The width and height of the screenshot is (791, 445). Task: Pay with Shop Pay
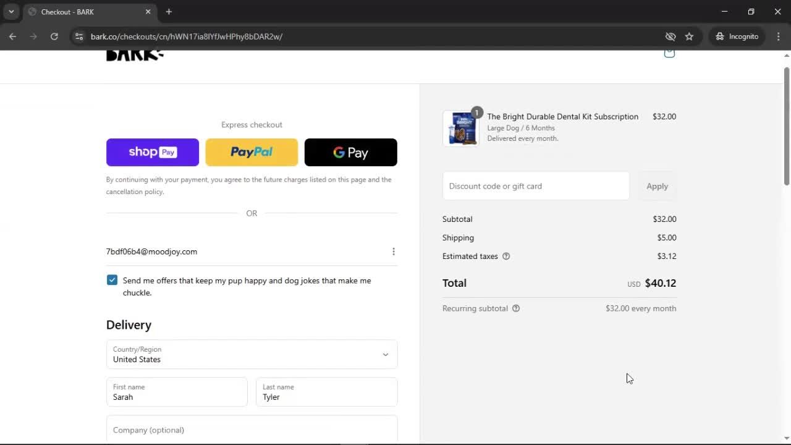pos(153,152)
